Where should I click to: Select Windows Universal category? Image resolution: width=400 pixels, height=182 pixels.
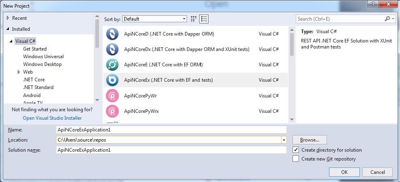pos(43,57)
